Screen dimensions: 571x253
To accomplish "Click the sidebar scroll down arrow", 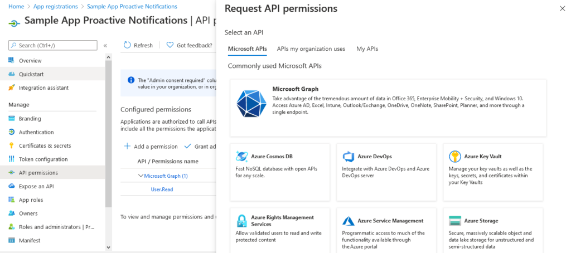I will click(x=108, y=247).
